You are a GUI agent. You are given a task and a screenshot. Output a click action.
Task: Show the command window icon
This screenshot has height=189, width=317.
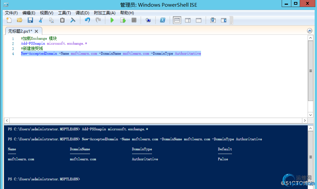213,20
